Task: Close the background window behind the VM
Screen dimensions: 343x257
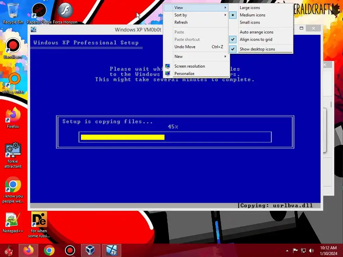Action: tap(325, 65)
